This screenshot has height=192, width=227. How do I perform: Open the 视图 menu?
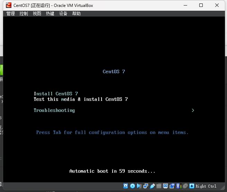click(x=37, y=13)
